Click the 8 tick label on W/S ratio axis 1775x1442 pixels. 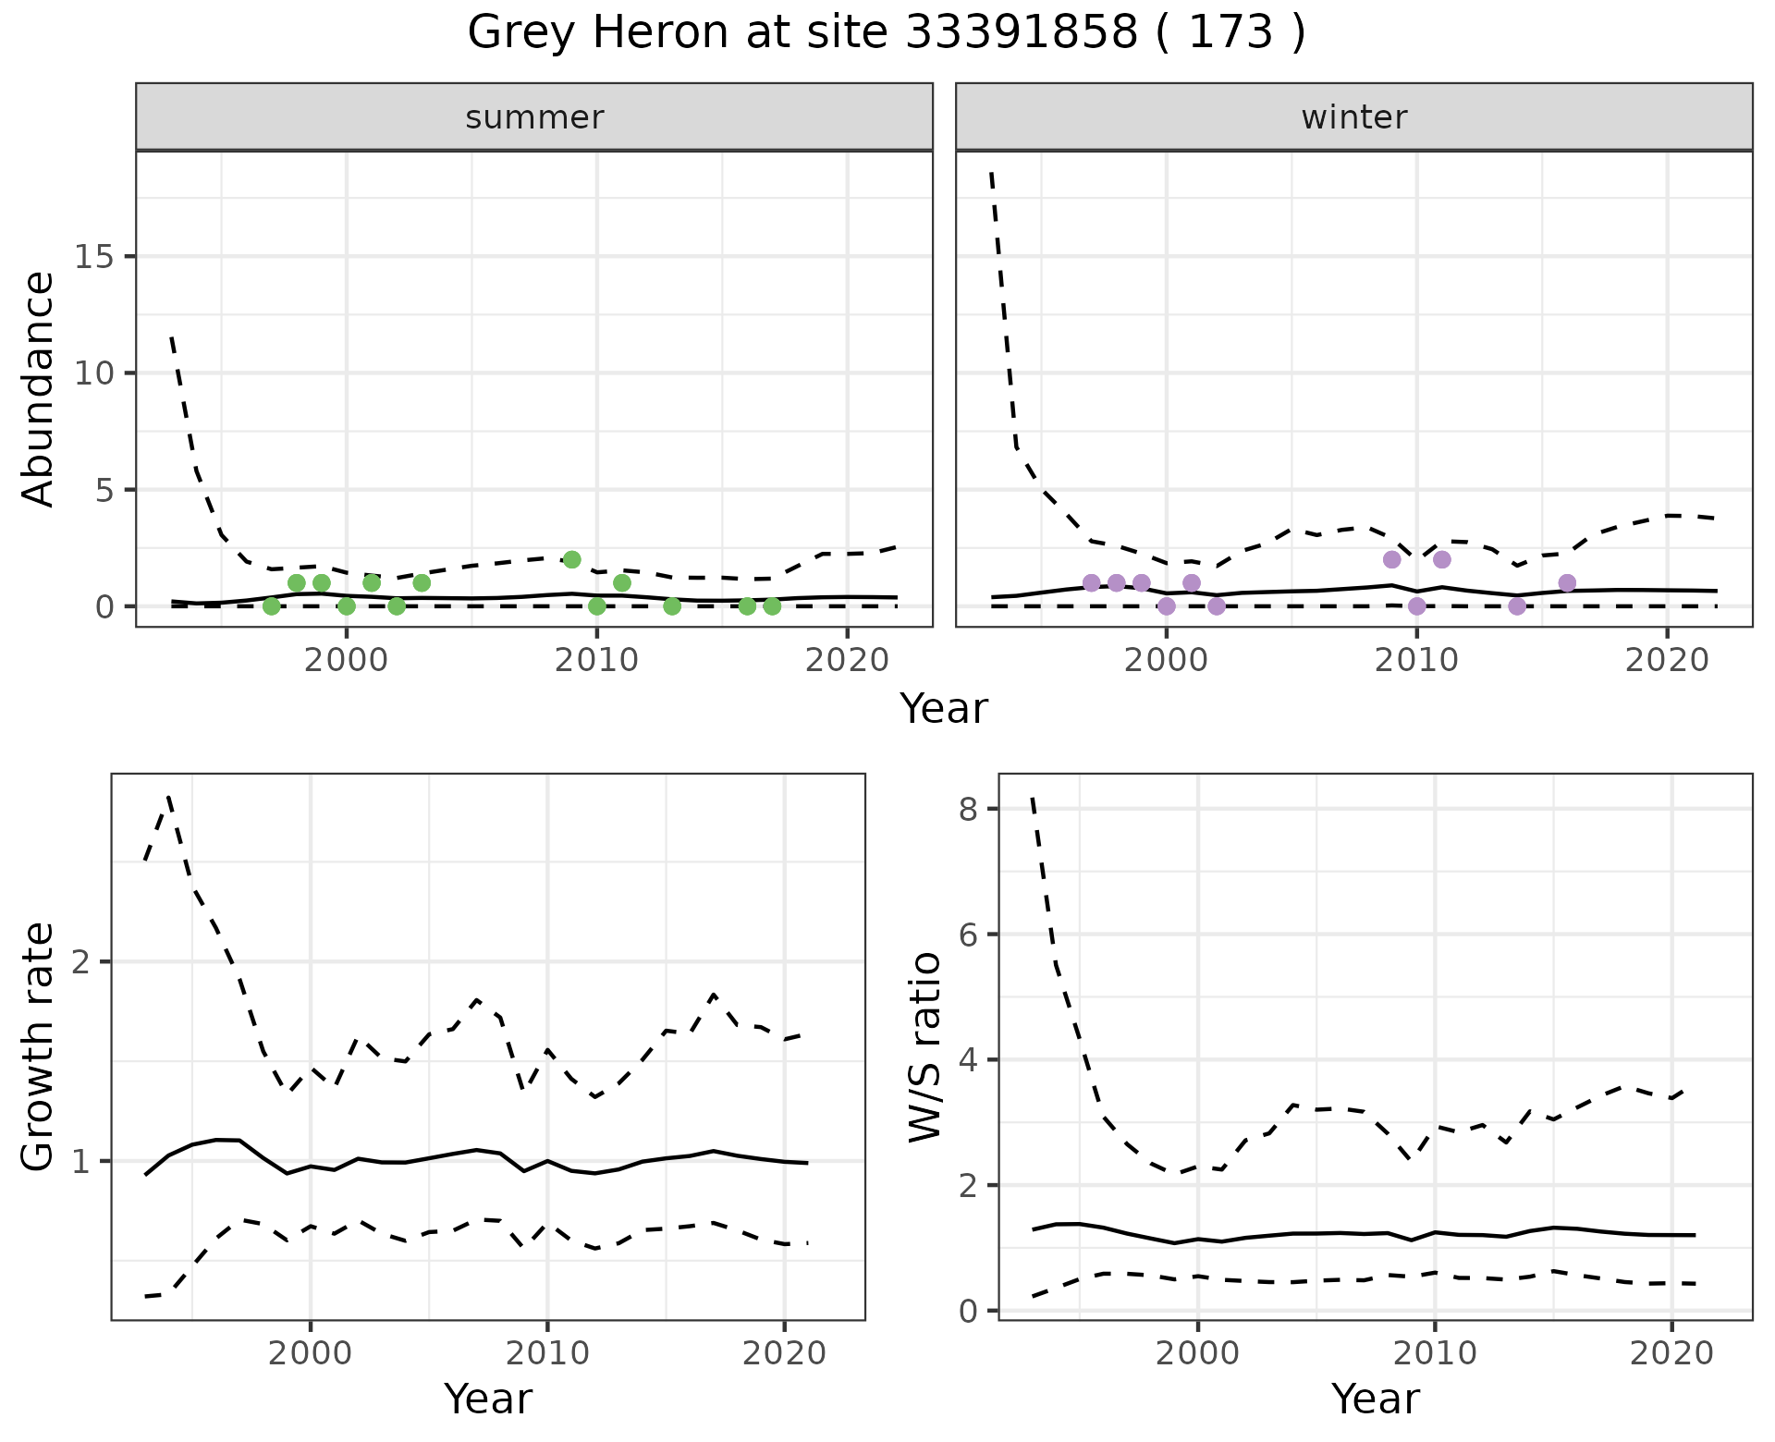click(968, 809)
